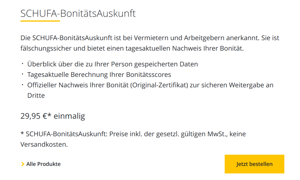Open the Alle Produkte link
This screenshot has height=180, width=300.
tap(43, 164)
